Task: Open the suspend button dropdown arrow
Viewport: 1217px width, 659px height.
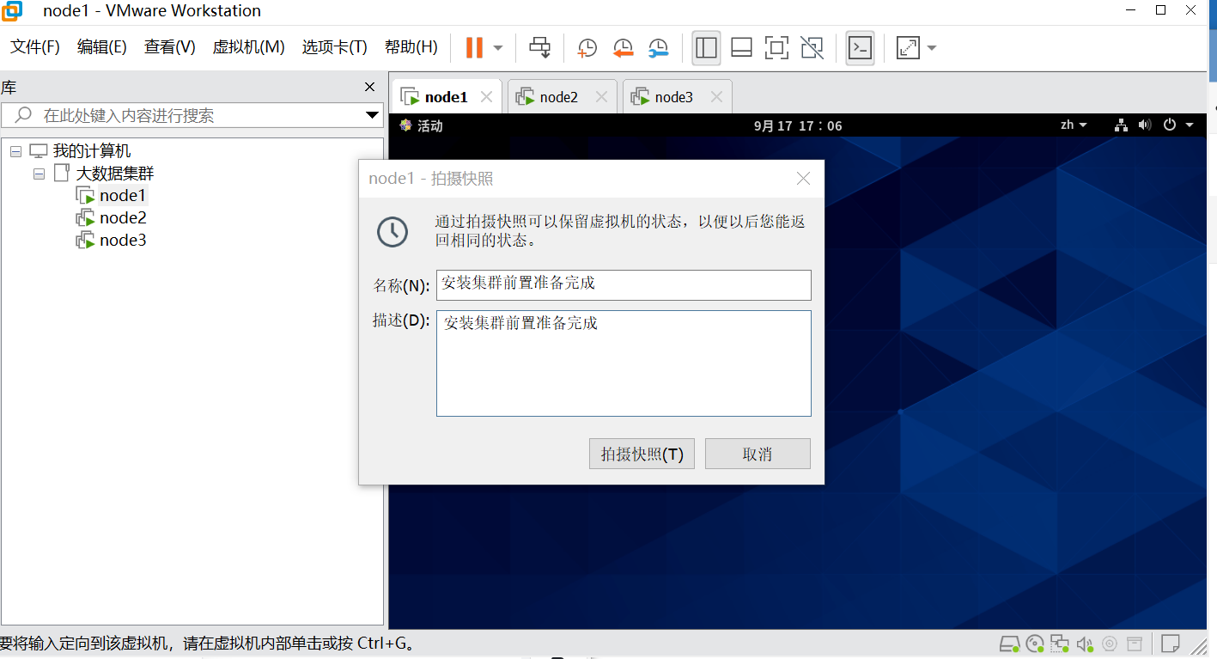Action: [x=496, y=47]
